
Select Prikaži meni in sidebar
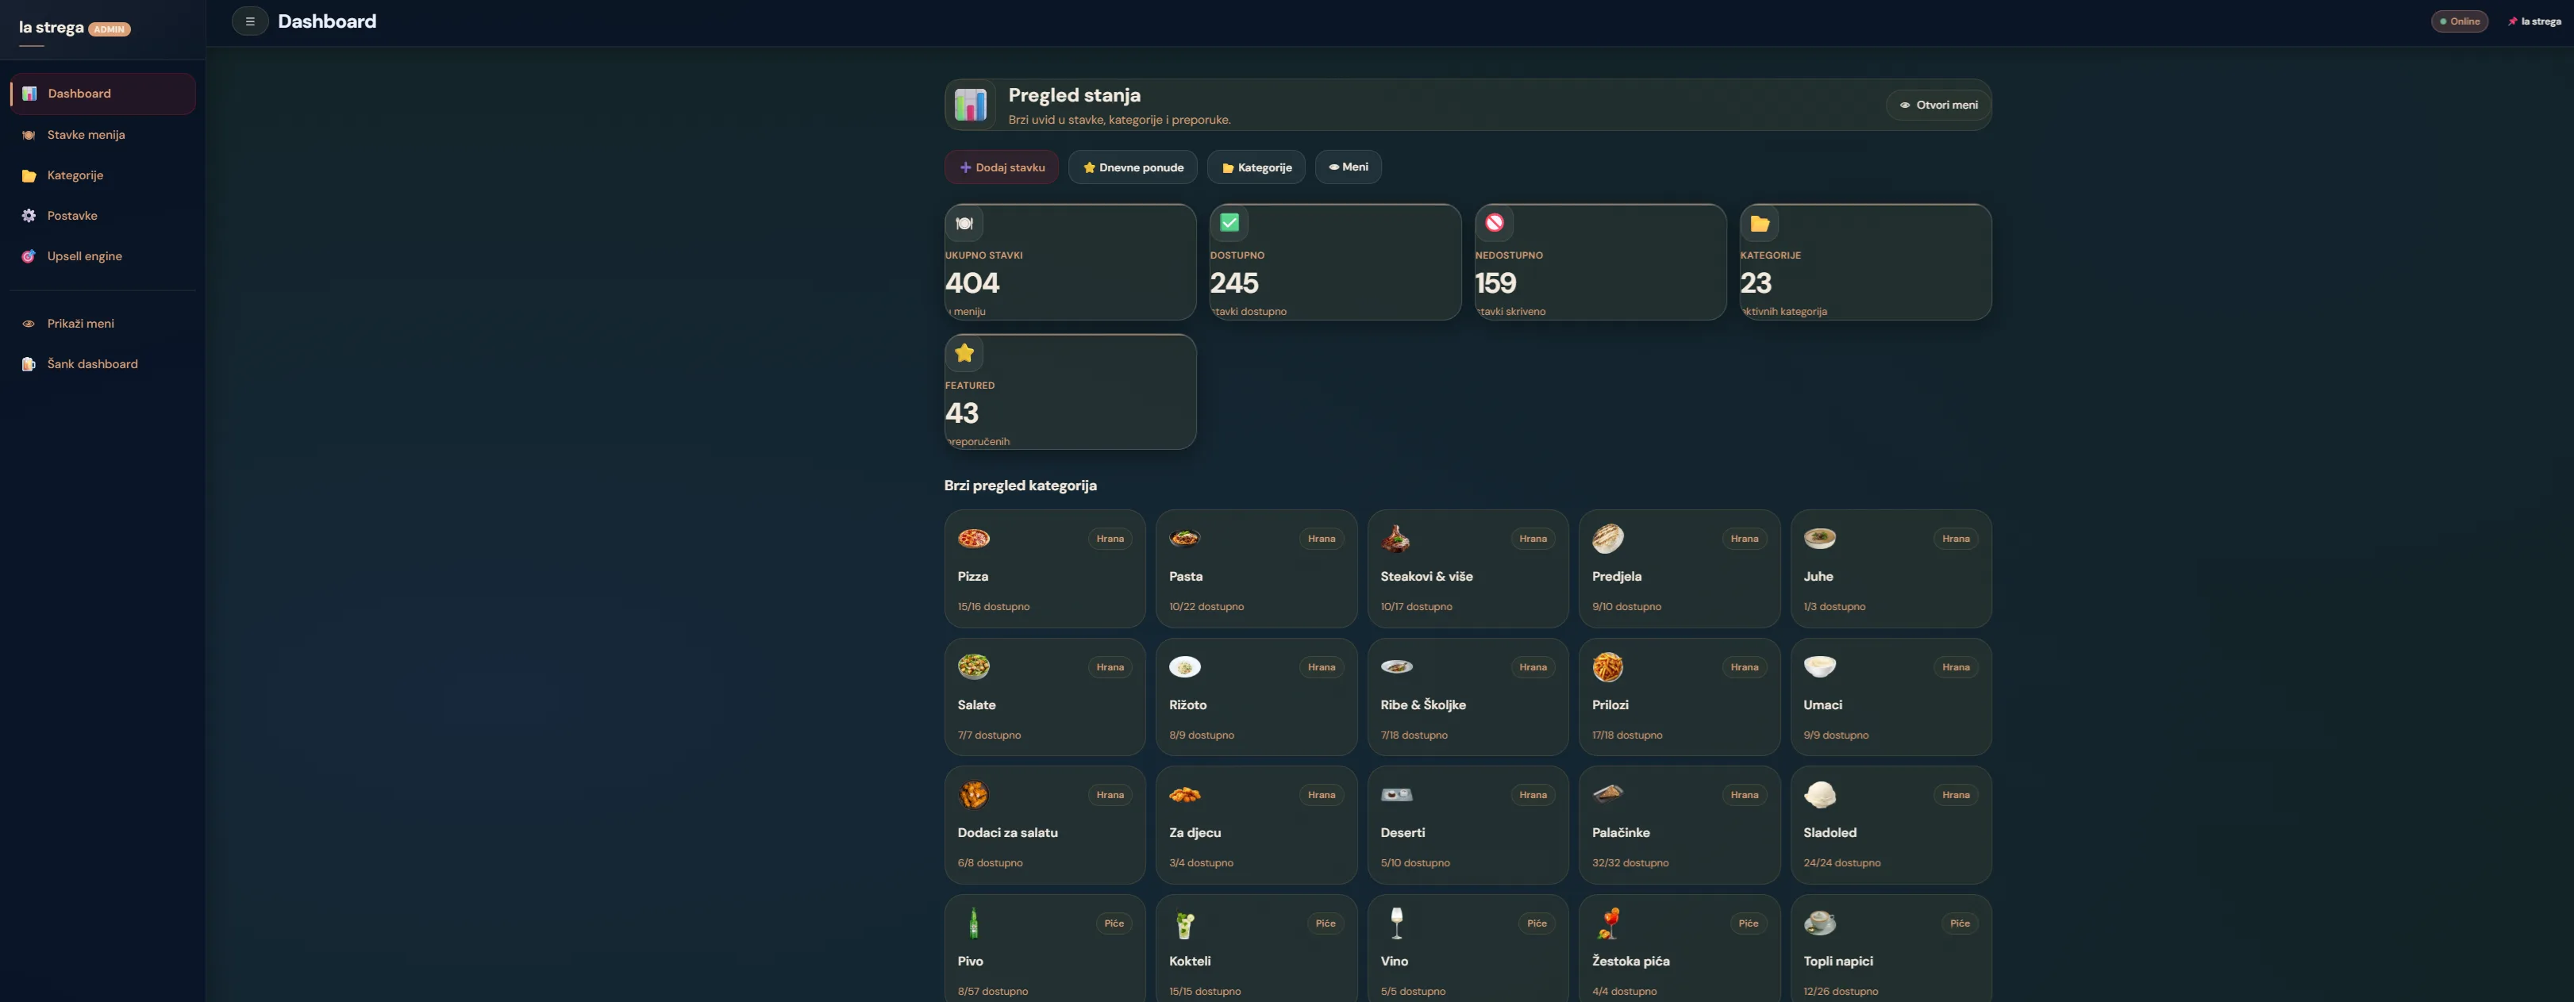pyautogui.click(x=103, y=324)
